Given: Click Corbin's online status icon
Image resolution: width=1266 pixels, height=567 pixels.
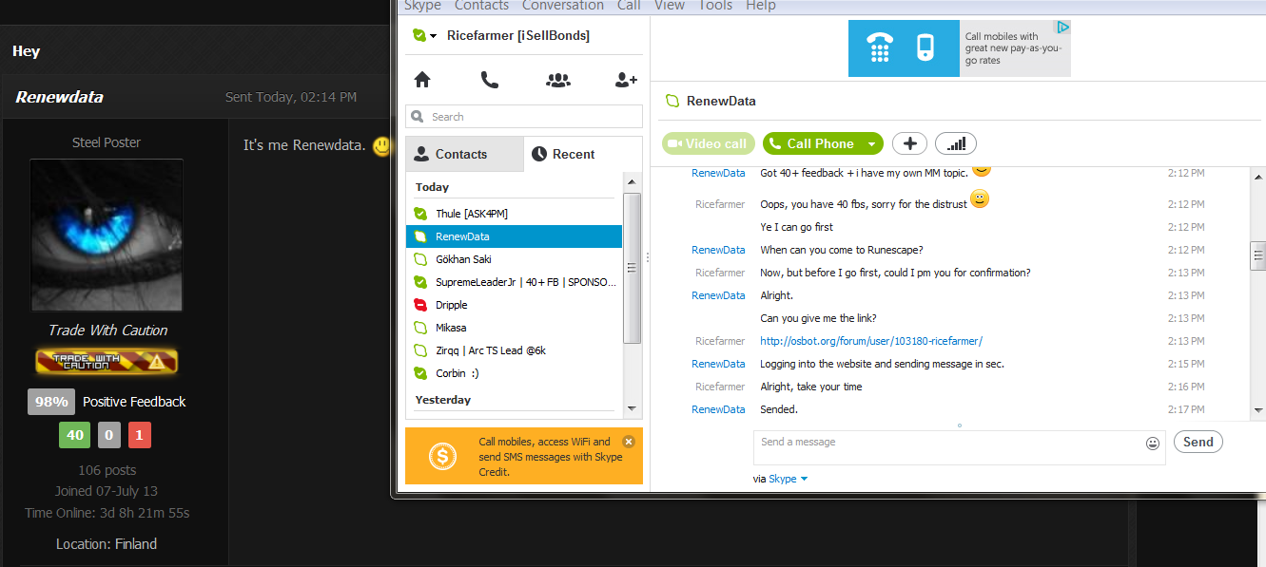Looking at the screenshot, I should tap(420, 373).
